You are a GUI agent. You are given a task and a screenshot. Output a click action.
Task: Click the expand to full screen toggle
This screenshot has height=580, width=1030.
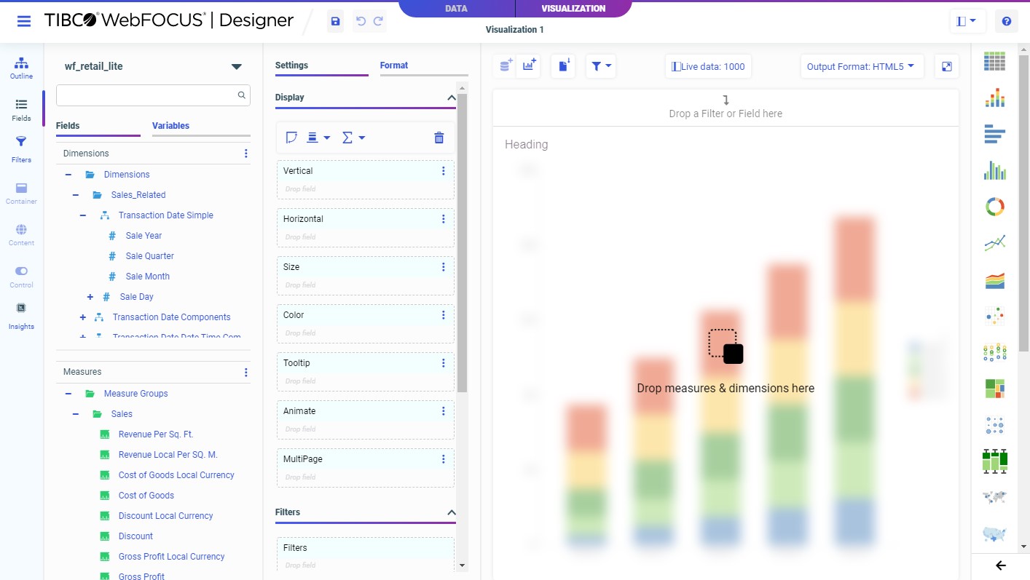pyautogui.click(x=946, y=65)
